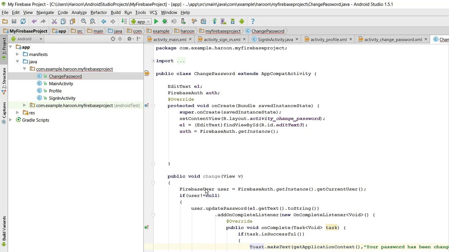449x252 pixels.
Task: Expand the collapsed import statement in editor
Action: point(153,61)
